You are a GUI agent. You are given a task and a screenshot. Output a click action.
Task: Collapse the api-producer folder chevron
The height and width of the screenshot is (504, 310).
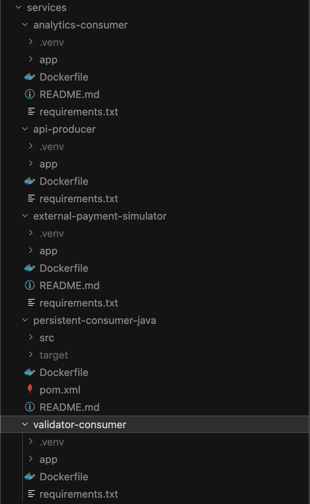tap(25, 129)
